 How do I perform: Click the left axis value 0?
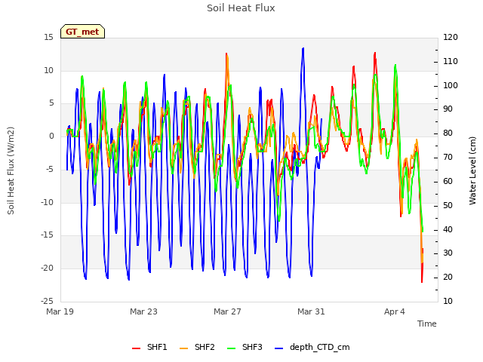51,137
